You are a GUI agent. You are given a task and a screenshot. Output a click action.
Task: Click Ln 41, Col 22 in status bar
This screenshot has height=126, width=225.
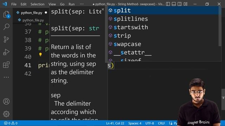click(x=115, y=123)
